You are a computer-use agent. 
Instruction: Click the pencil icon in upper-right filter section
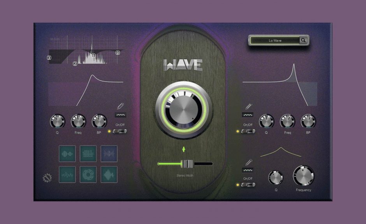pyautogui.click(x=248, y=106)
